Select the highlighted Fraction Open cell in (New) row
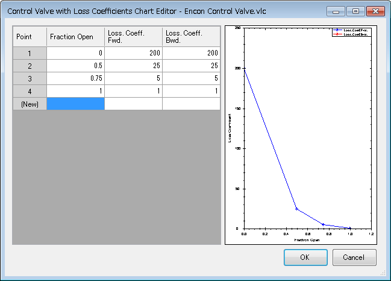Screen dimensions: 391x281 75,104
